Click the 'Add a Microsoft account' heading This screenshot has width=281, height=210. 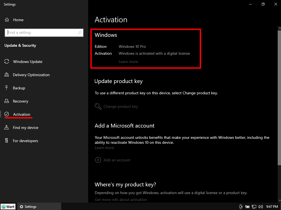(125, 126)
